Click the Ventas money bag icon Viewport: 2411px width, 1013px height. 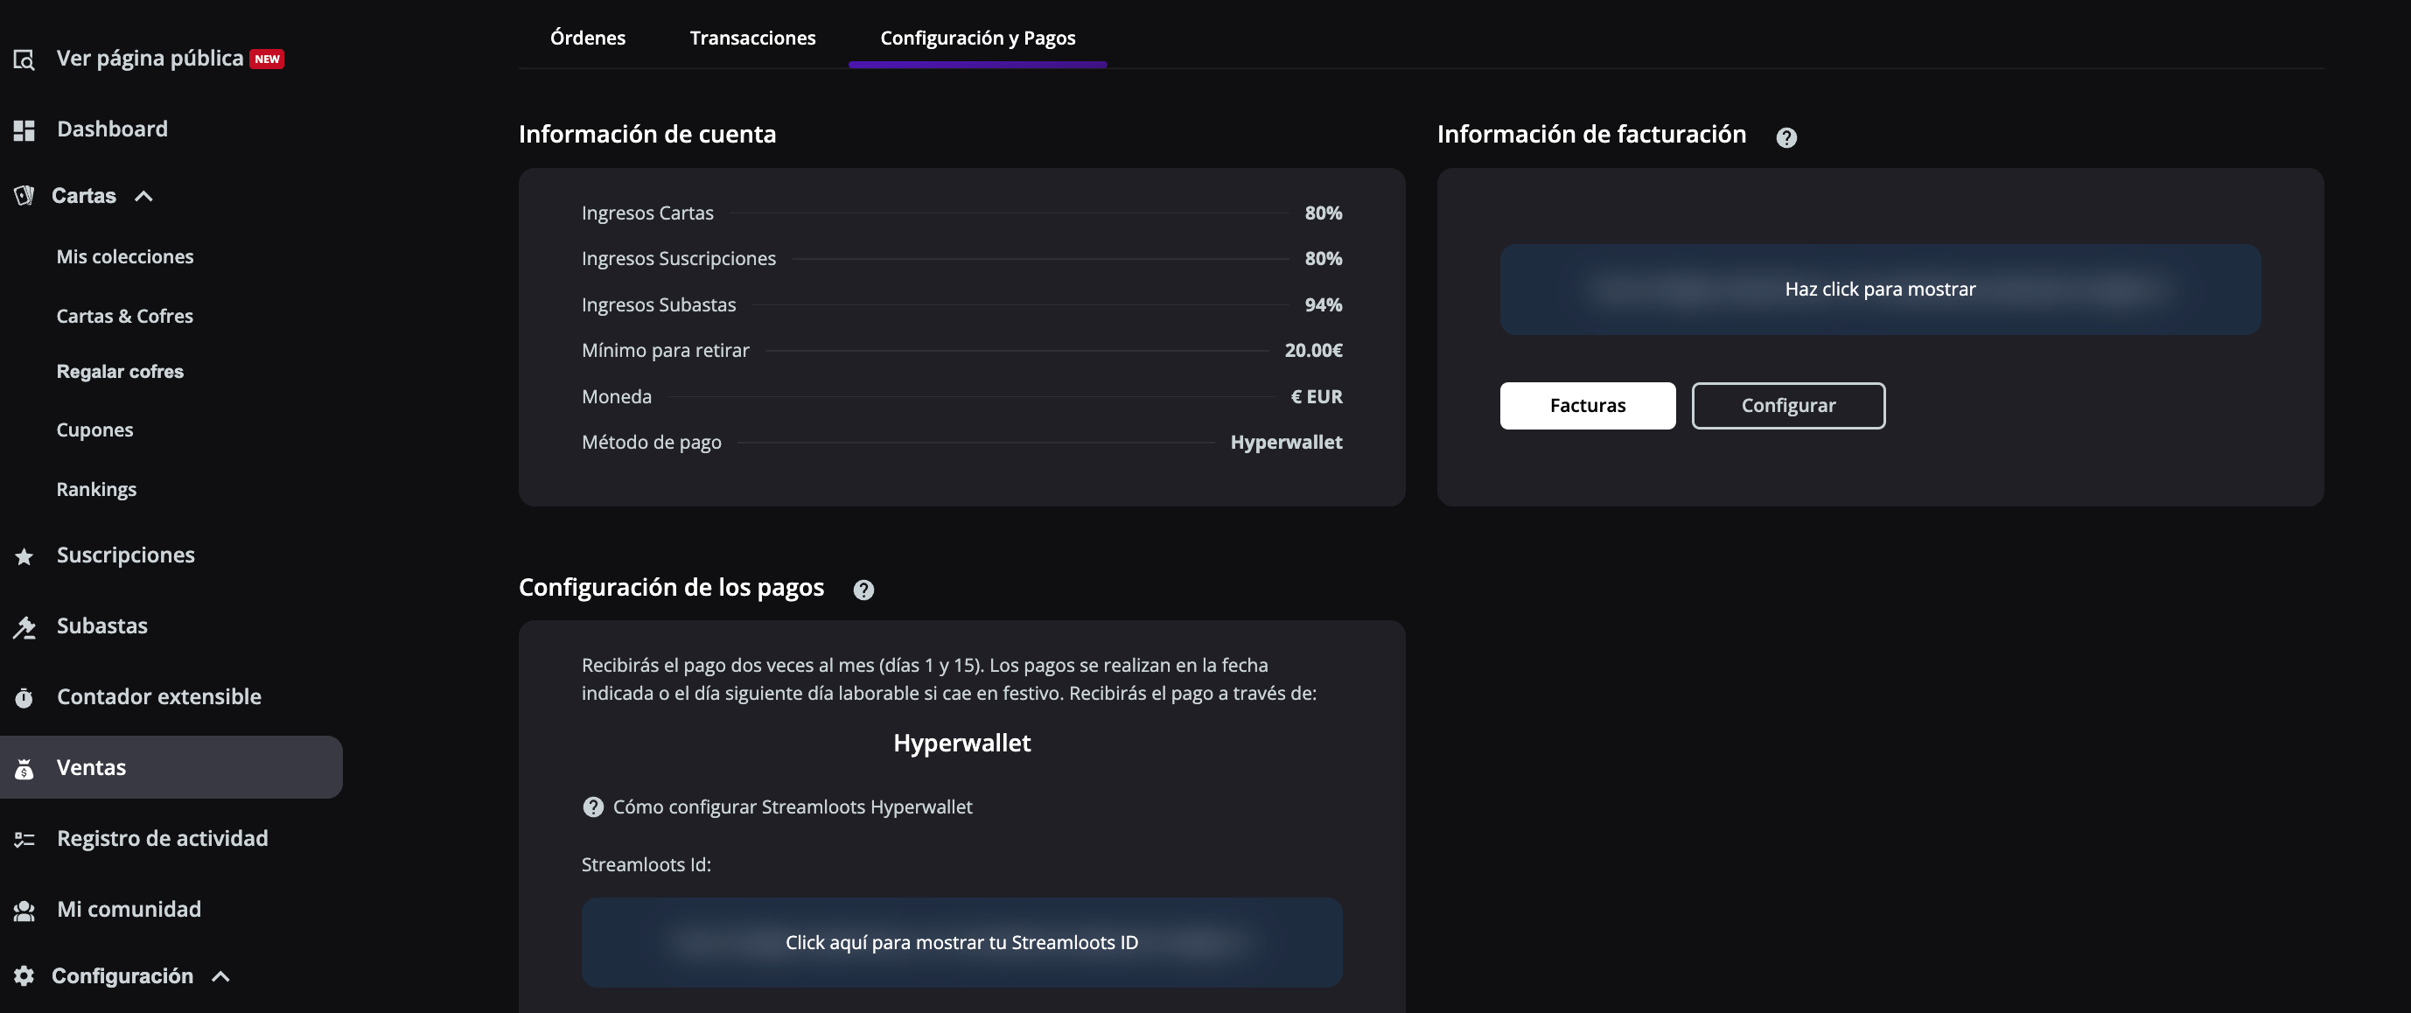point(24,769)
